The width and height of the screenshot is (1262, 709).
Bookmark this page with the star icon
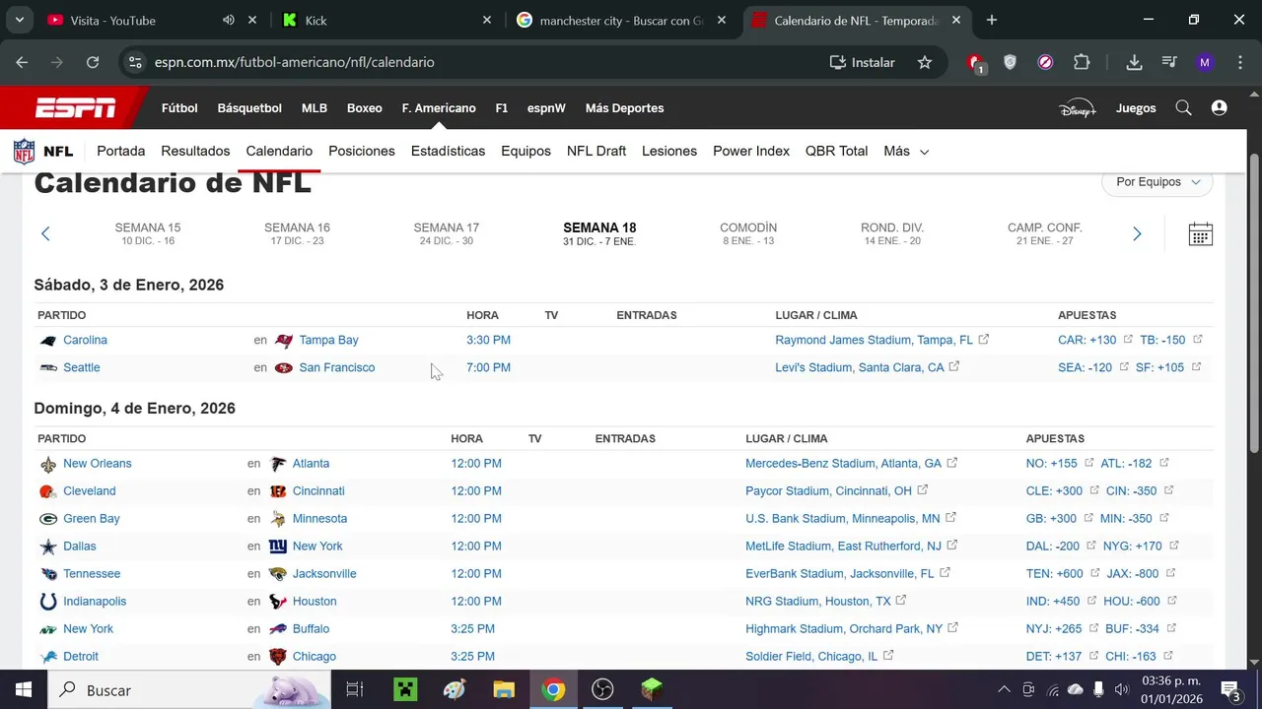(925, 62)
